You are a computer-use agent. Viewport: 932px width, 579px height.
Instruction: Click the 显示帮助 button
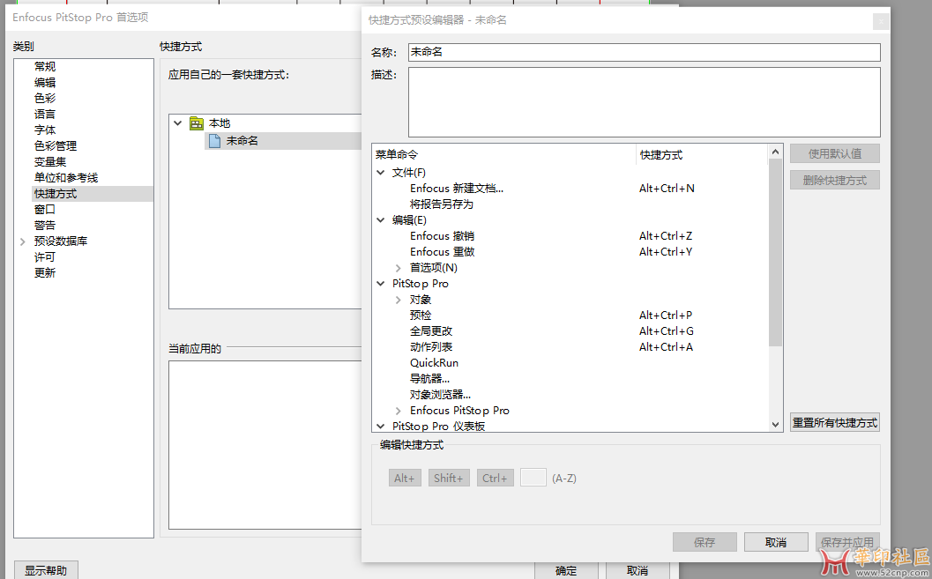tap(46, 571)
